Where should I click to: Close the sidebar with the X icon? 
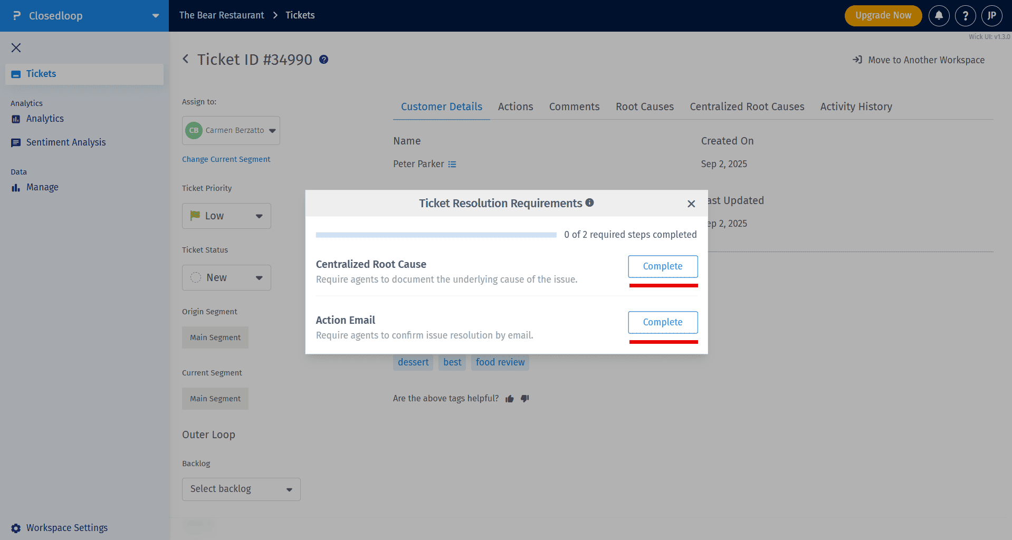click(16, 48)
